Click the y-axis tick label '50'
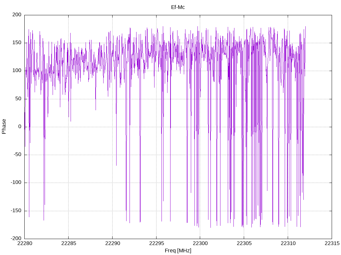This screenshot has width=341, height=255. [19, 99]
